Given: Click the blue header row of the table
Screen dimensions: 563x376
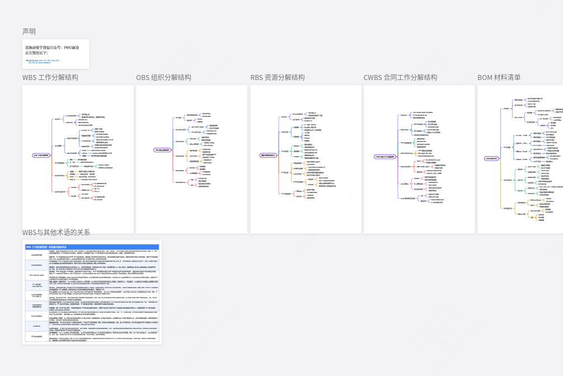Looking at the screenshot, I should 92,247.
